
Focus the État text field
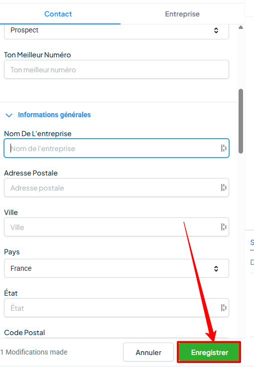click(117, 308)
